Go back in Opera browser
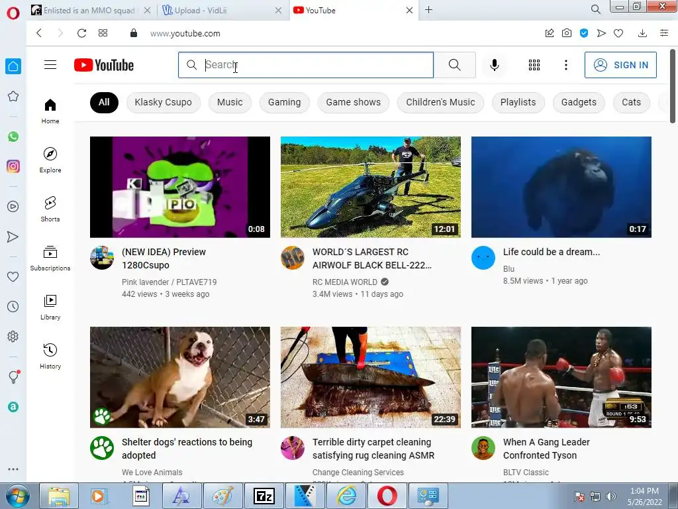 39,33
